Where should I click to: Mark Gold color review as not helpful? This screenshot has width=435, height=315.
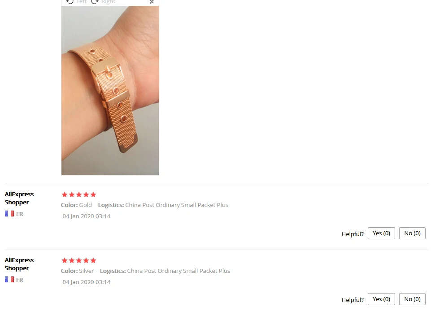tap(412, 233)
